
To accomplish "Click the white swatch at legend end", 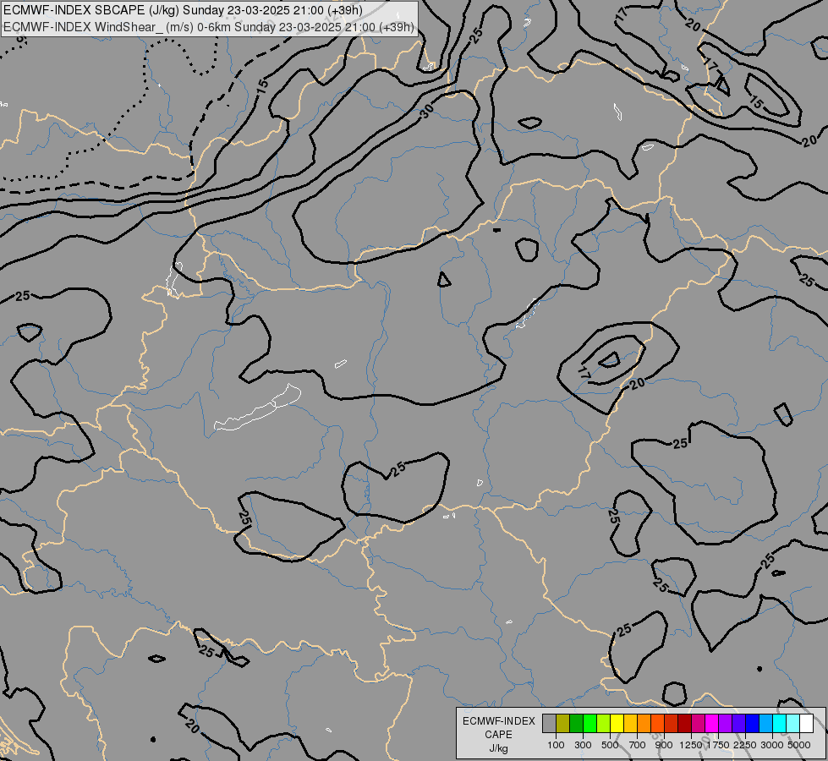I will point(806,723).
